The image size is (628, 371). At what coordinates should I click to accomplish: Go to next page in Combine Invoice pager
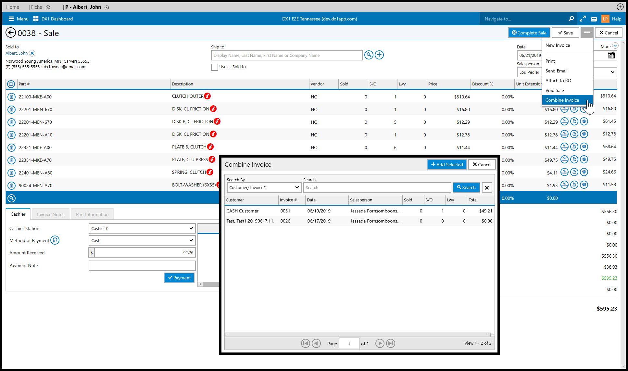click(380, 343)
